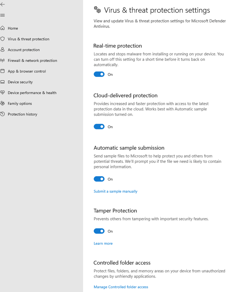Click the Account protection person icon

point(3,49)
